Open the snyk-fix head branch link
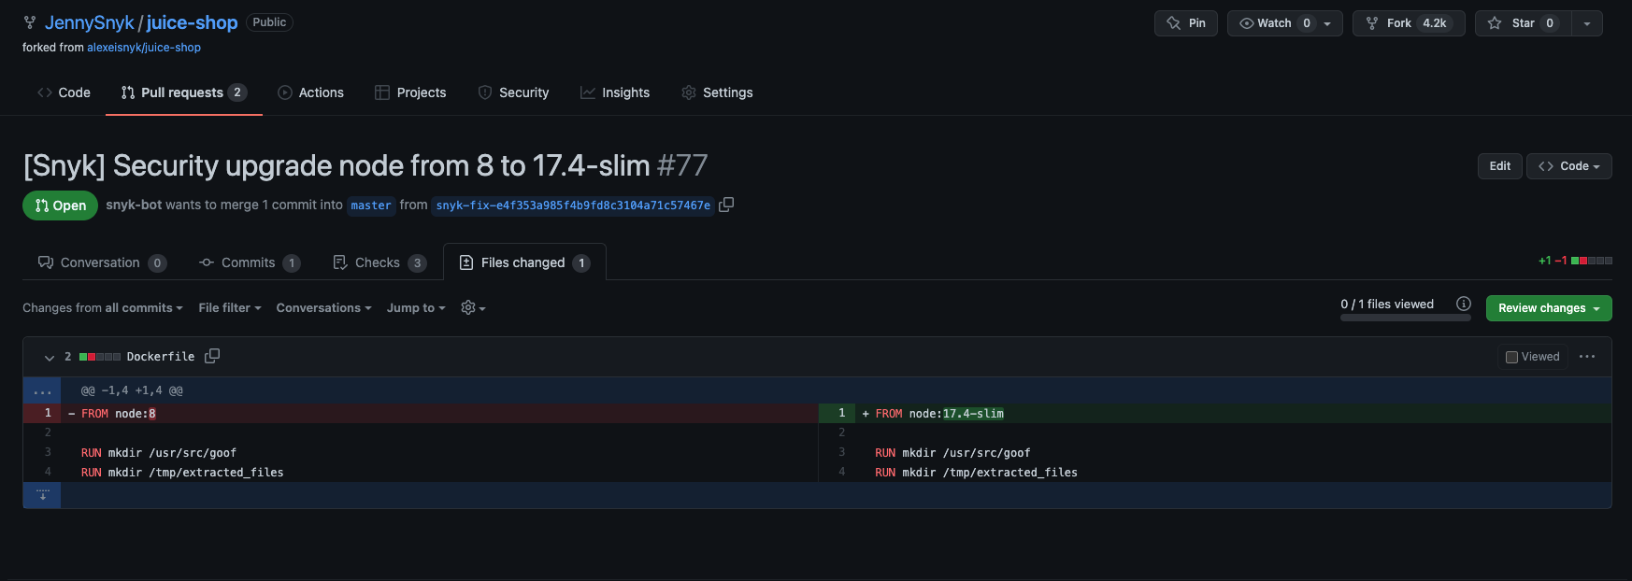Viewport: 1632px width, 581px height. (x=573, y=205)
